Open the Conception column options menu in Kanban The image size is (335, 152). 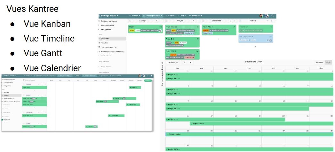click(x=234, y=21)
